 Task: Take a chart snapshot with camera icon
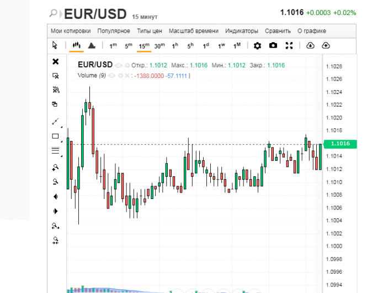pos(273,45)
